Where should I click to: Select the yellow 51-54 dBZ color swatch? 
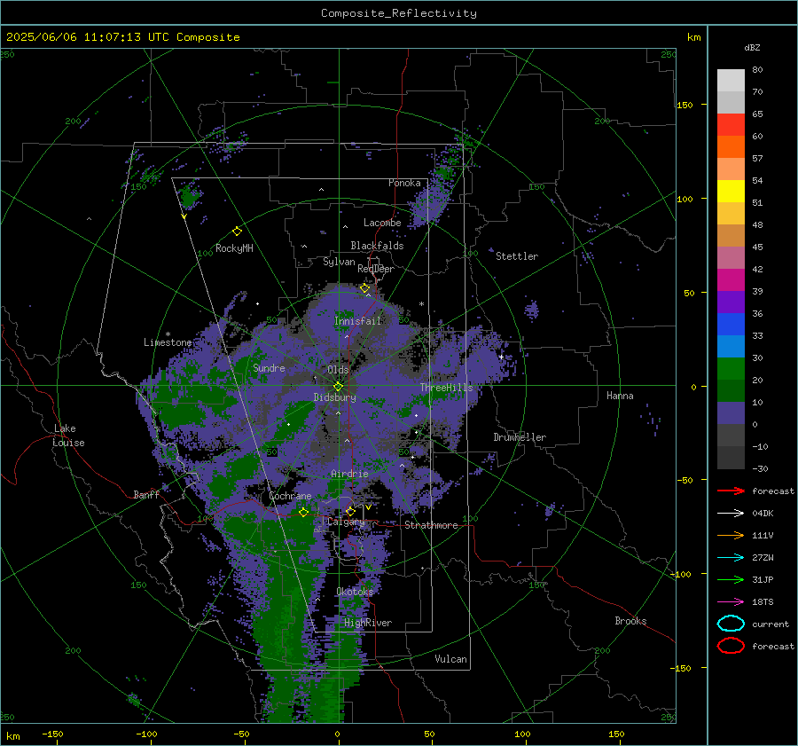click(731, 191)
